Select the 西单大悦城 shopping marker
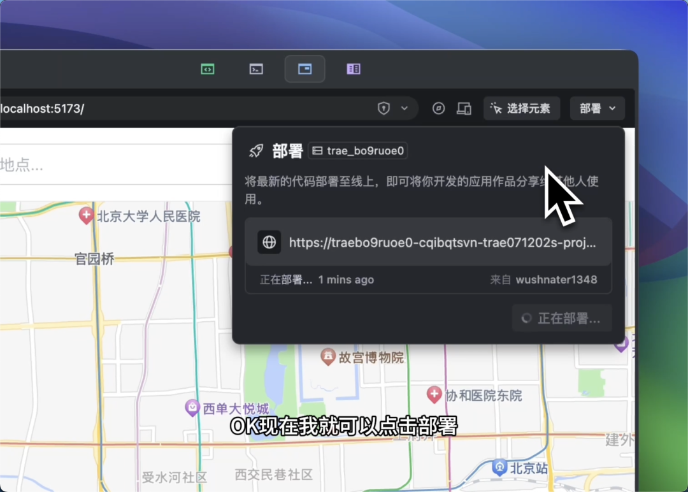The width and height of the screenshot is (688, 492). click(192, 408)
